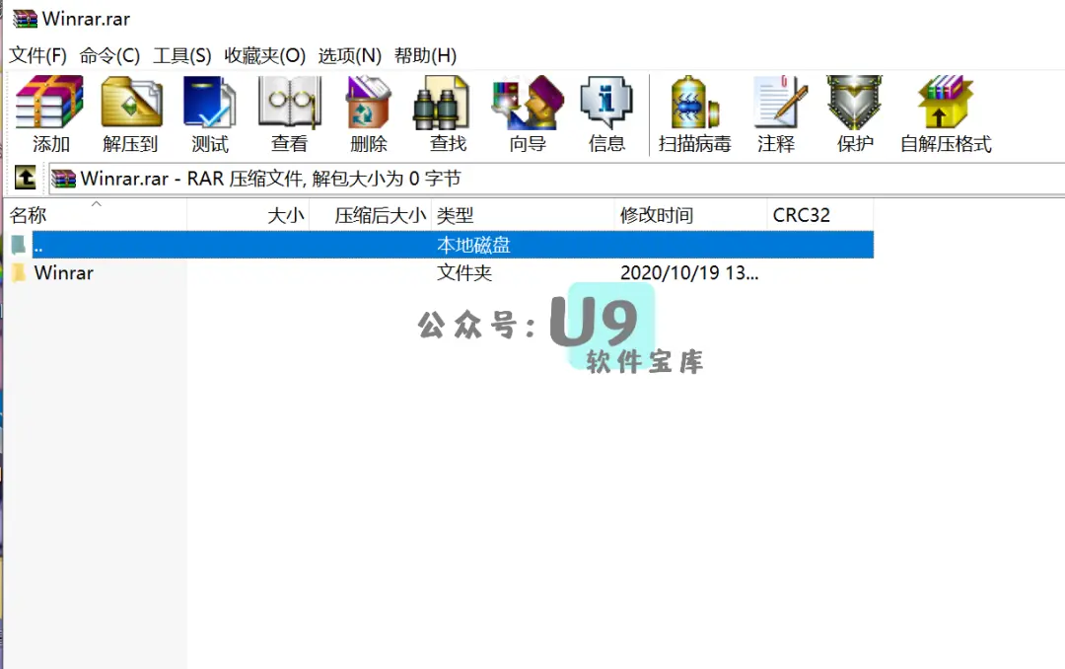Image resolution: width=1065 pixels, height=669 pixels.
Task: Click the parent directory ".." icon
Action: [19, 245]
